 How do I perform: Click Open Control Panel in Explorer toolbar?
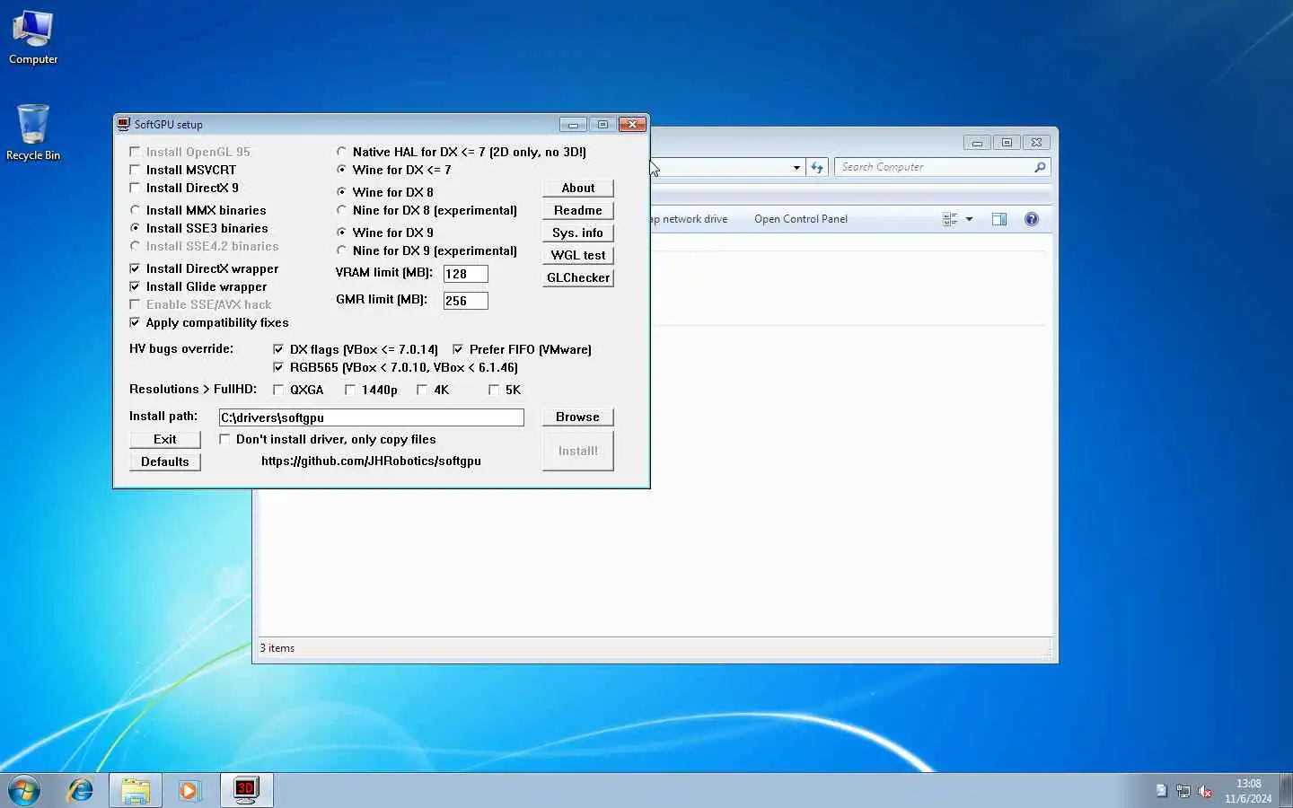(801, 219)
